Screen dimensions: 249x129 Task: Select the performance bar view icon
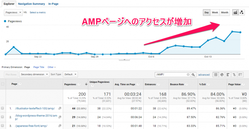pos(228,75)
